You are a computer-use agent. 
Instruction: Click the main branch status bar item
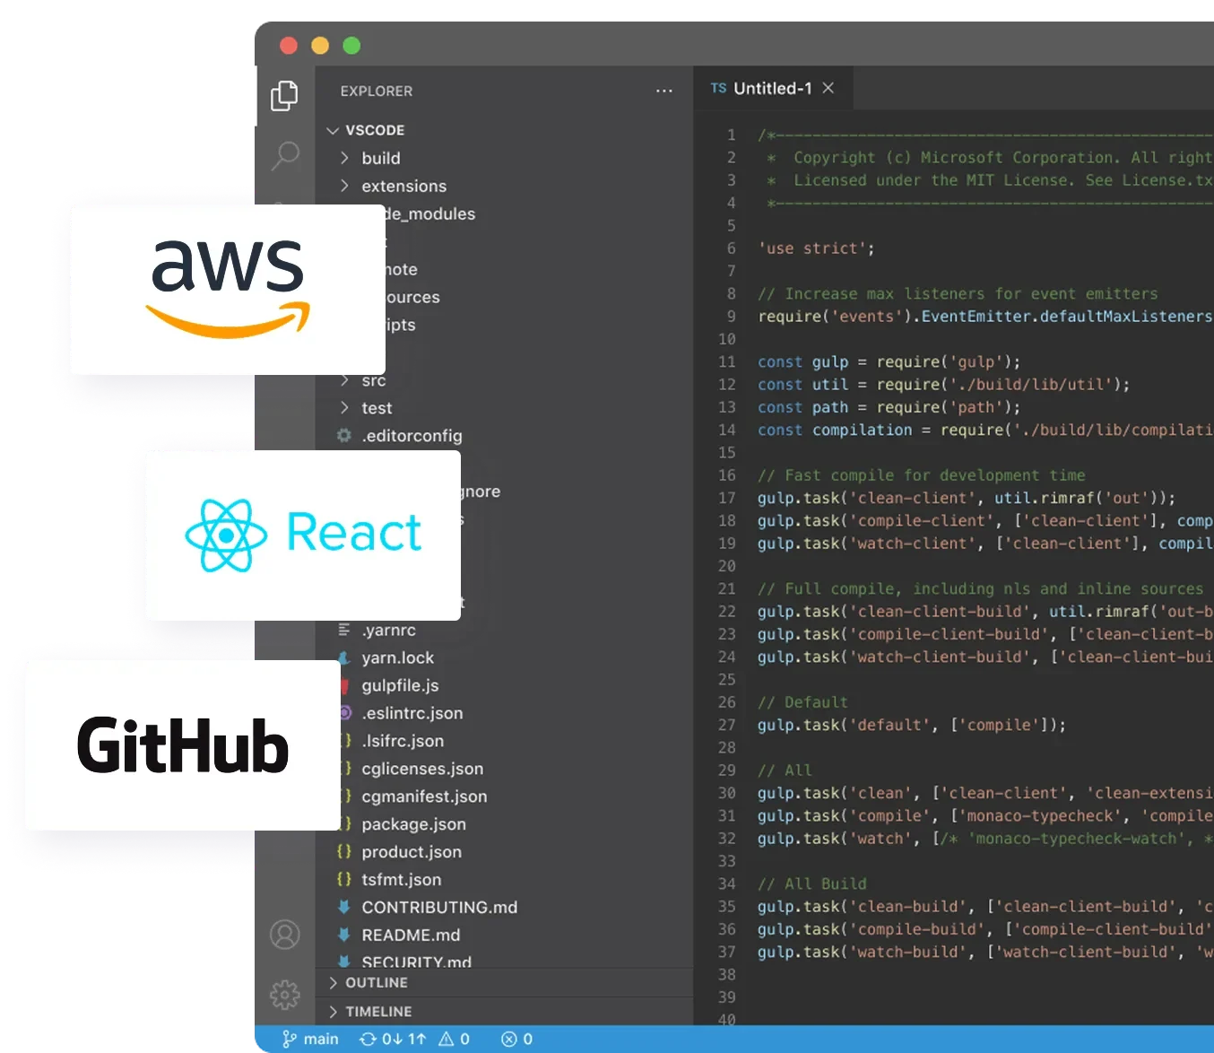(x=310, y=1040)
